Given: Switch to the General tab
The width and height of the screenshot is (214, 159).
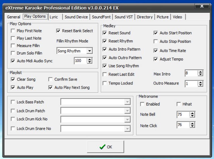Looking at the screenshot, I should [13, 17].
